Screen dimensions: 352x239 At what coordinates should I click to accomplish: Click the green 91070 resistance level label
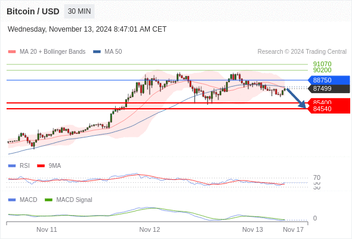[x=322, y=64]
